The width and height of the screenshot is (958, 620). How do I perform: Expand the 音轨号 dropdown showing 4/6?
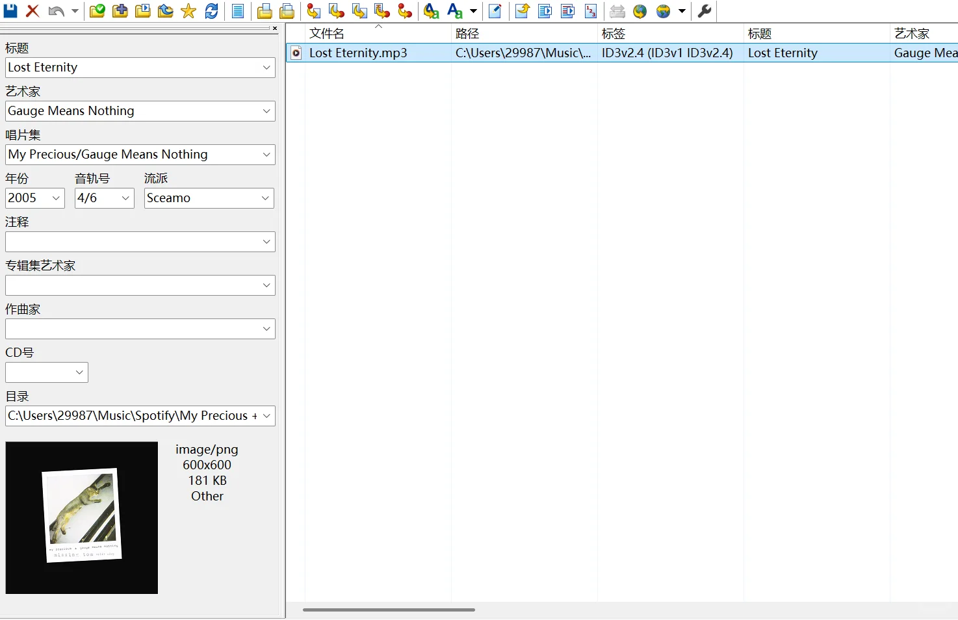(125, 198)
